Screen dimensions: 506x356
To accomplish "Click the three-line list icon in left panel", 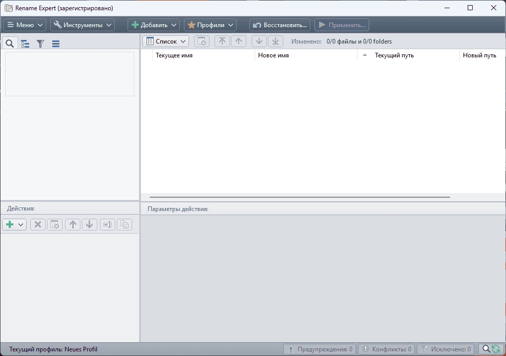I will click(55, 44).
